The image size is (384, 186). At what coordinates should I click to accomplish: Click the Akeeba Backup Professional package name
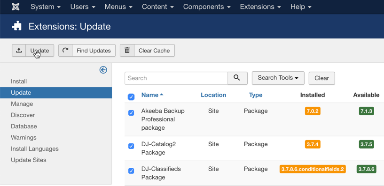pos(163,119)
